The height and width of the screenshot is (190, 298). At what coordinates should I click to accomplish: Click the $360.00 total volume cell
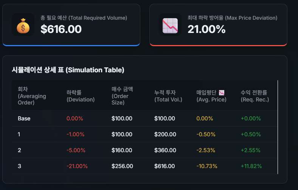coord(165,150)
